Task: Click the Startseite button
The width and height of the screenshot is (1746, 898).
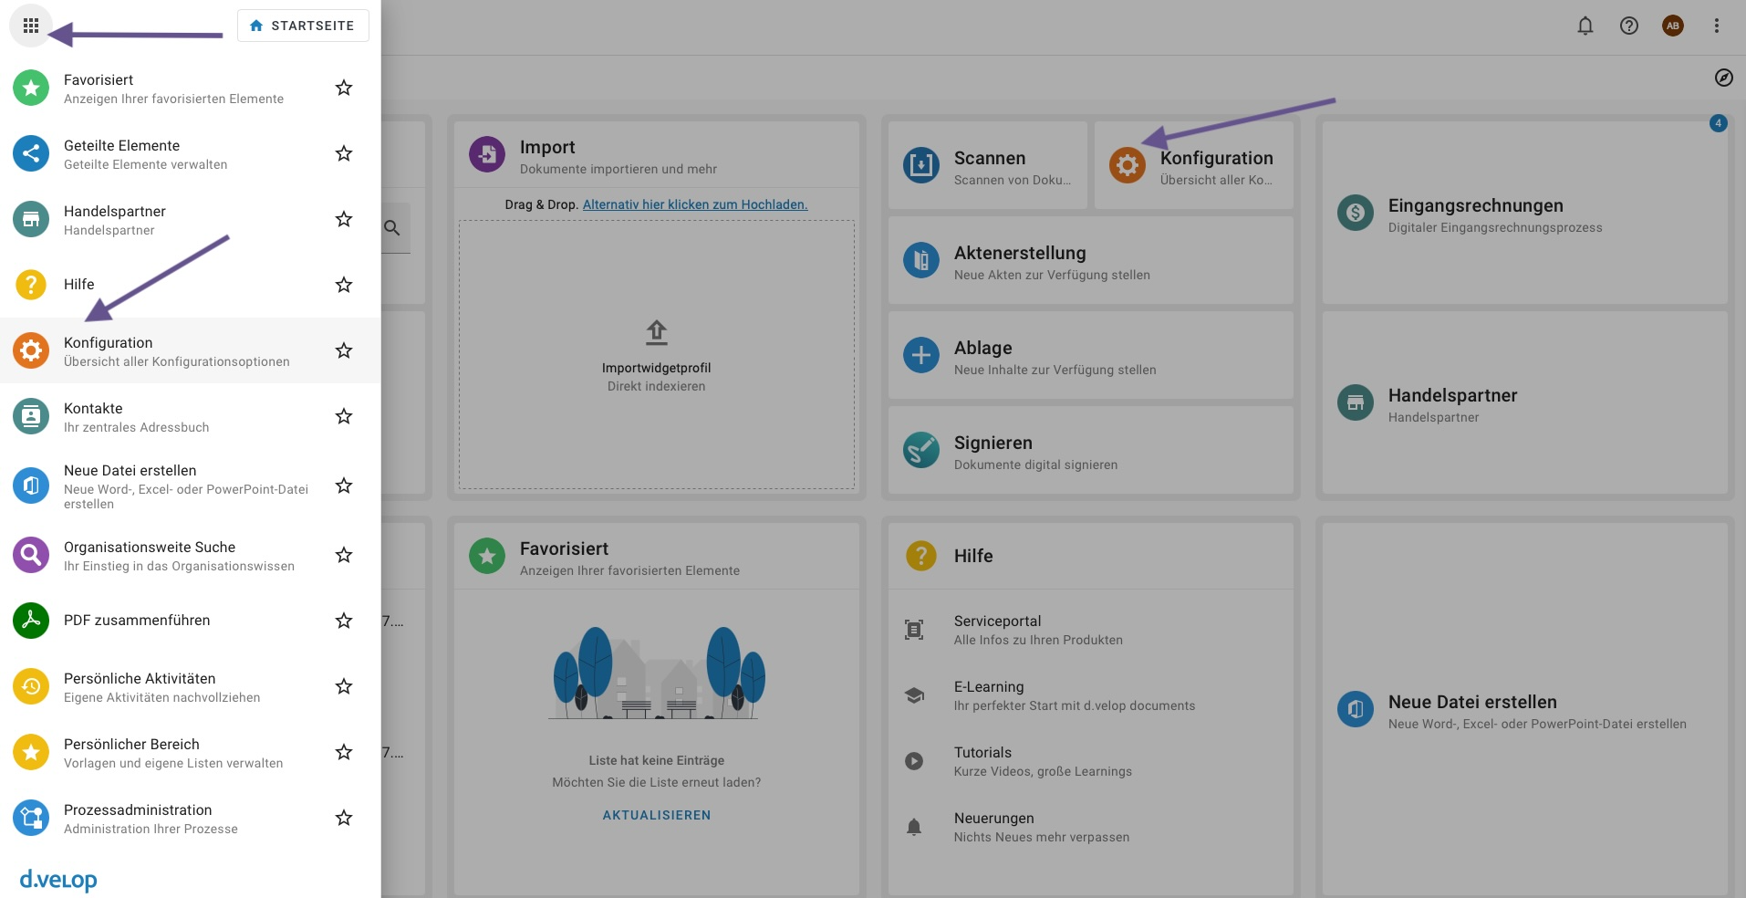Action: (303, 26)
